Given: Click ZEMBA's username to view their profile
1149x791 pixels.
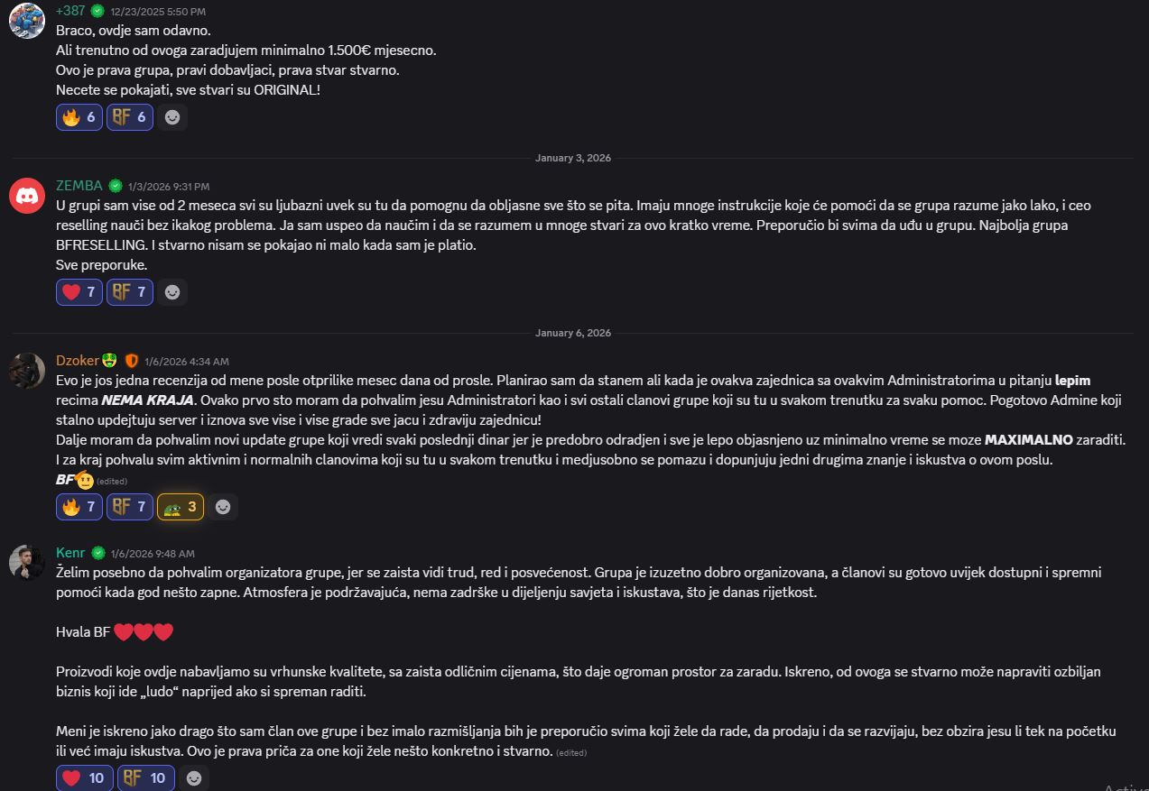Looking at the screenshot, I should click(x=79, y=185).
